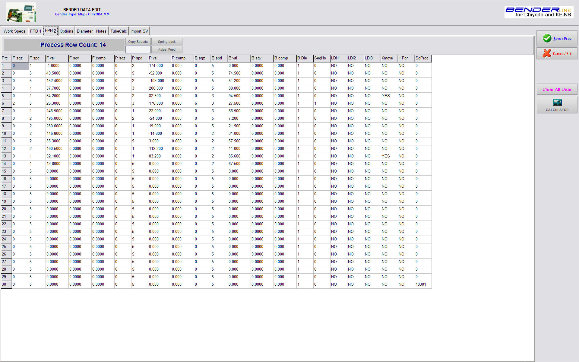Image resolution: width=579 pixels, height=362 pixels.
Task: Go to the TubeCalc tab
Action: (x=119, y=31)
